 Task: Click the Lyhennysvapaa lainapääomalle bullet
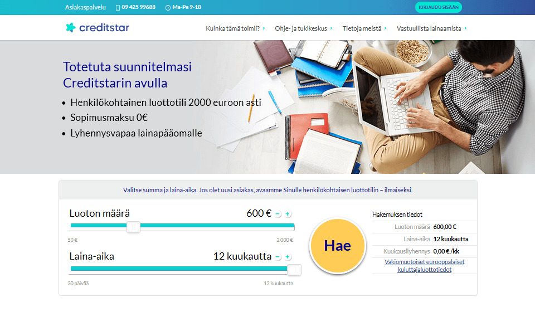click(136, 133)
